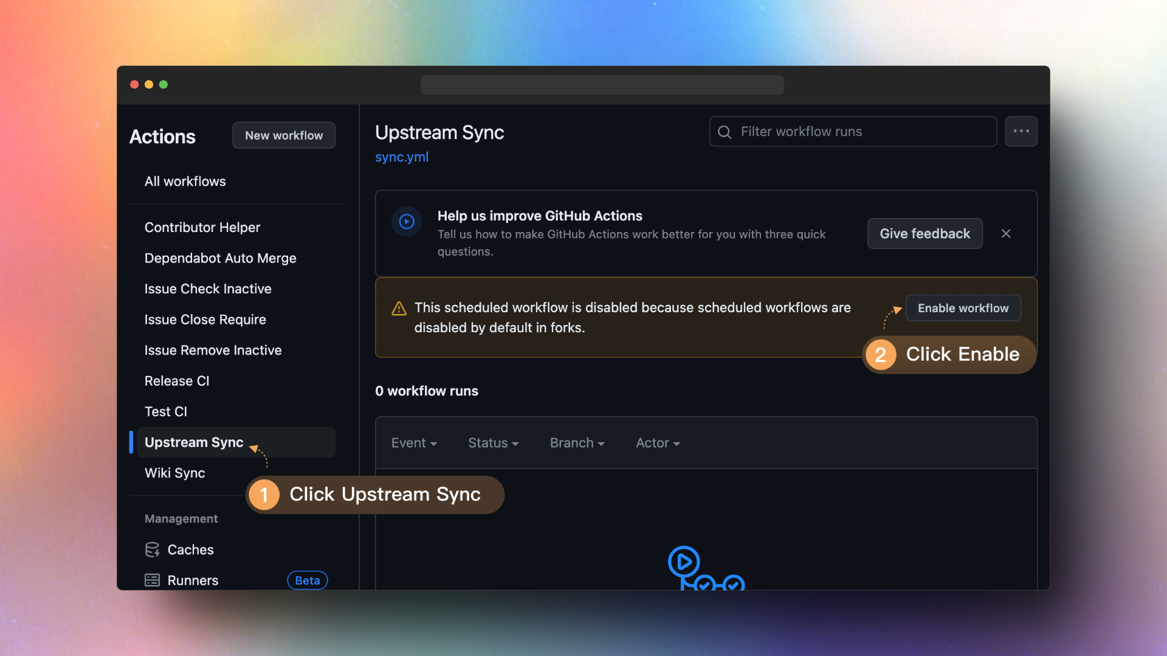Image resolution: width=1167 pixels, height=656 pixels.
Task: Expand the Event filter dropdown
Action: pos(413,442)
